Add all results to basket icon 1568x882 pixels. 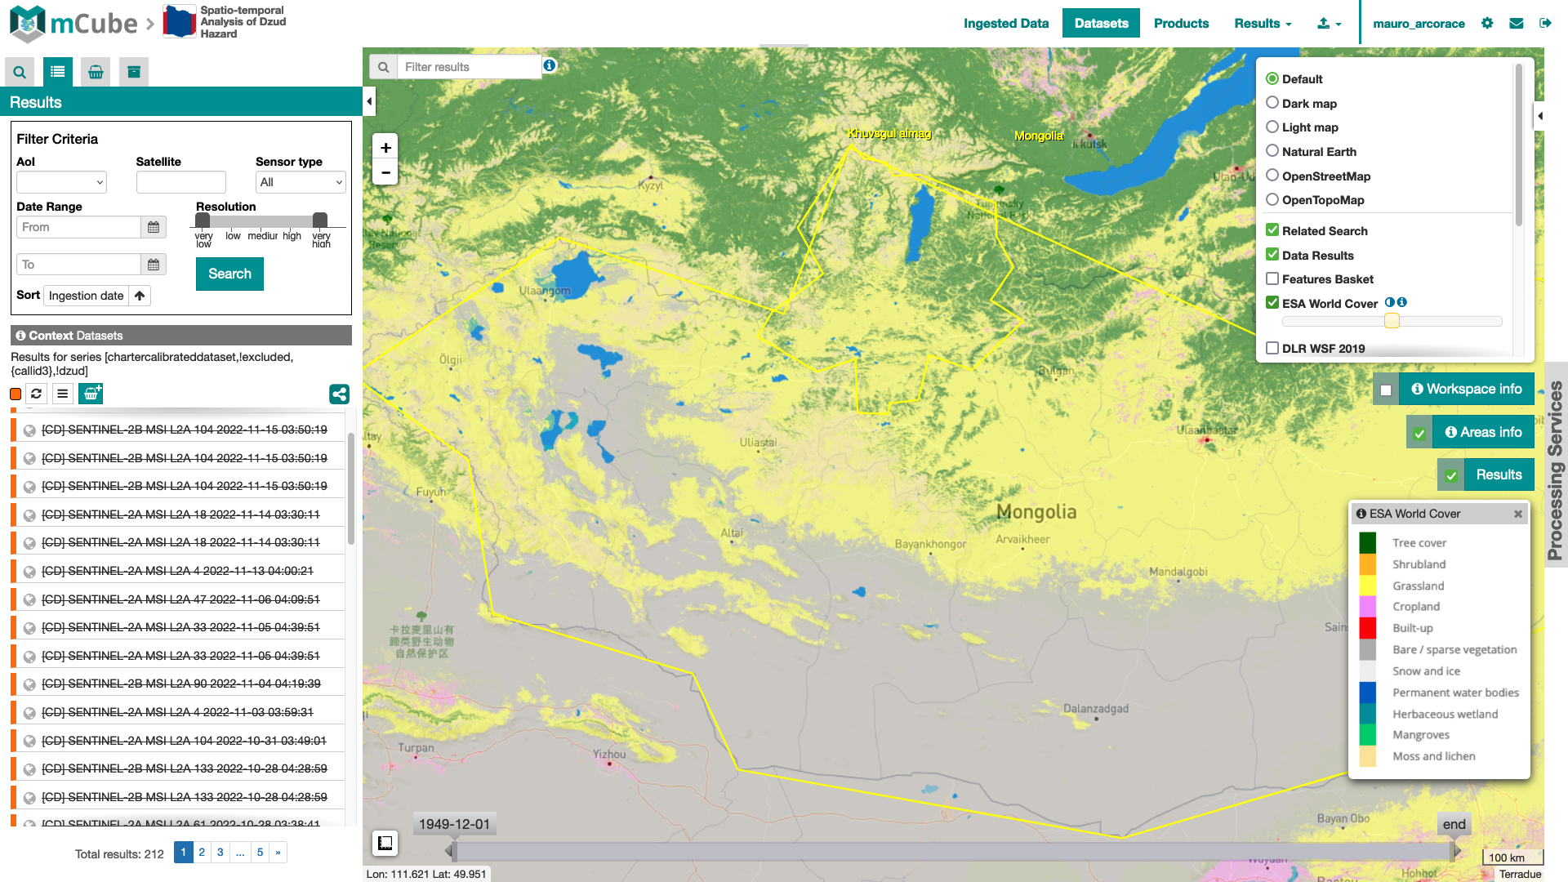91,394
